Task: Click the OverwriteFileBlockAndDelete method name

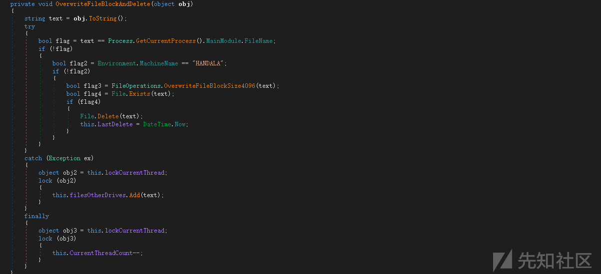Action: [x=104, y=4]
